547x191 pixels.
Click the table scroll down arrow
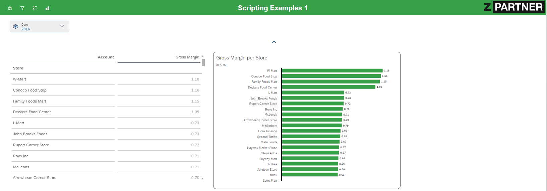203,179
